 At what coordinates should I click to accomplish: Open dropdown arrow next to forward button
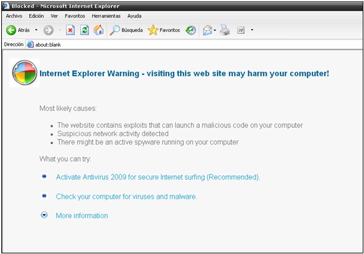pyautogui.click(x=60, y=30)
